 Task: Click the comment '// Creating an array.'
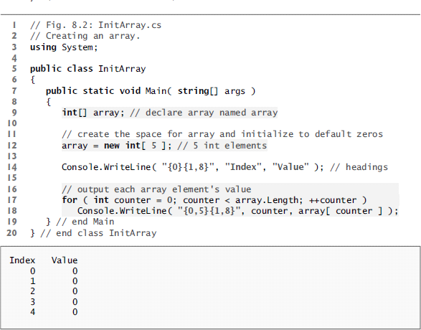[85, 36]
